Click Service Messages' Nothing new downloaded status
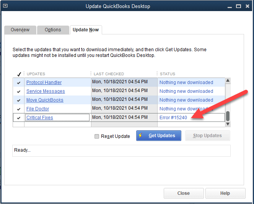The height and width of the screenshot is (204, 254). (x=186, y=91)
